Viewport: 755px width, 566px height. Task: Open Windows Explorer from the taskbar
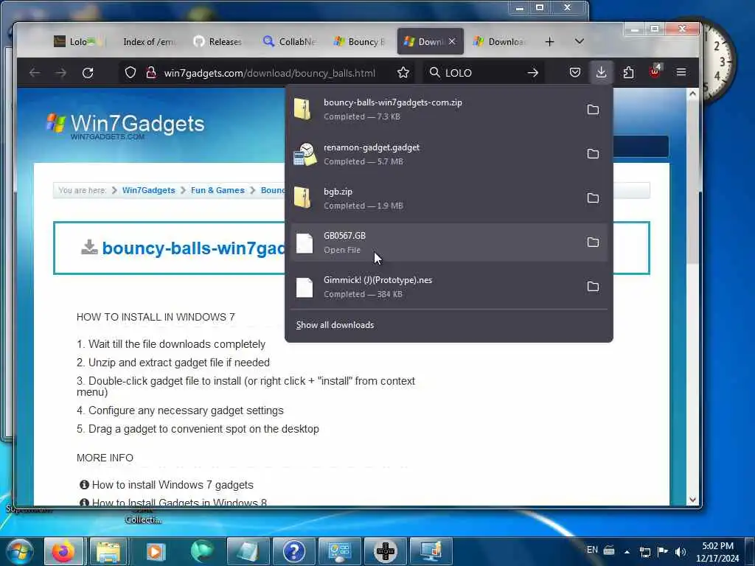(x=109, y=551)
